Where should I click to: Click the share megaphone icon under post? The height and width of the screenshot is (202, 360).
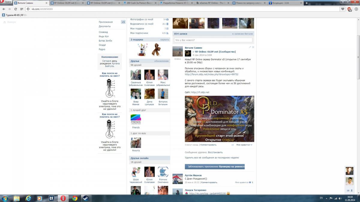pyautogui.click(x=232, y=145)
